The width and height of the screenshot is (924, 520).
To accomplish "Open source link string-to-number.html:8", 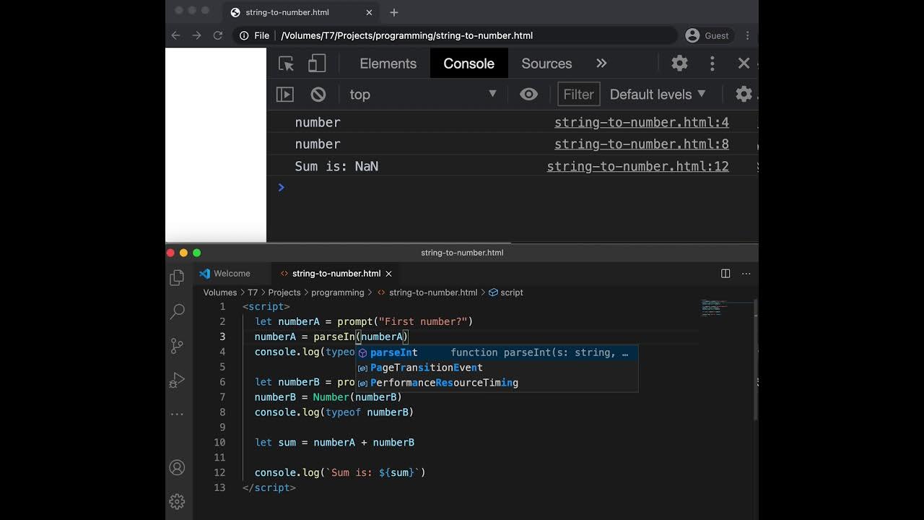I will pyautogui.click(x=641, y=144).
